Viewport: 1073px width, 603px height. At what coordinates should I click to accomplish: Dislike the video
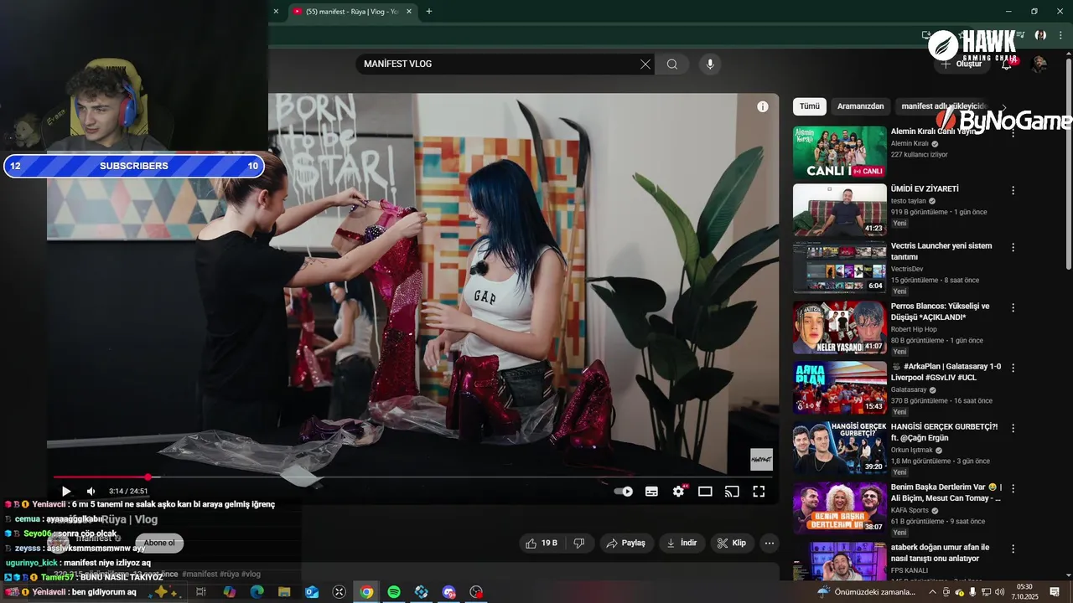click(x=578, y=543)
